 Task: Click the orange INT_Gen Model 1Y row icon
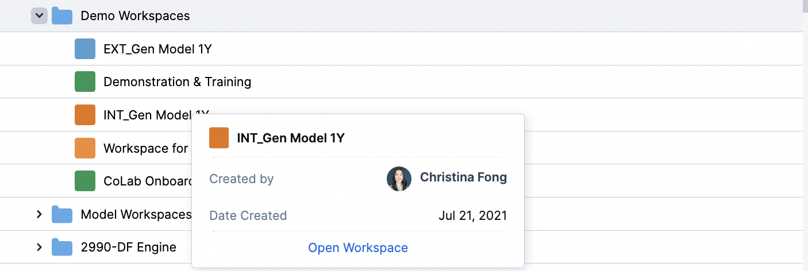(x=85, y=115)
